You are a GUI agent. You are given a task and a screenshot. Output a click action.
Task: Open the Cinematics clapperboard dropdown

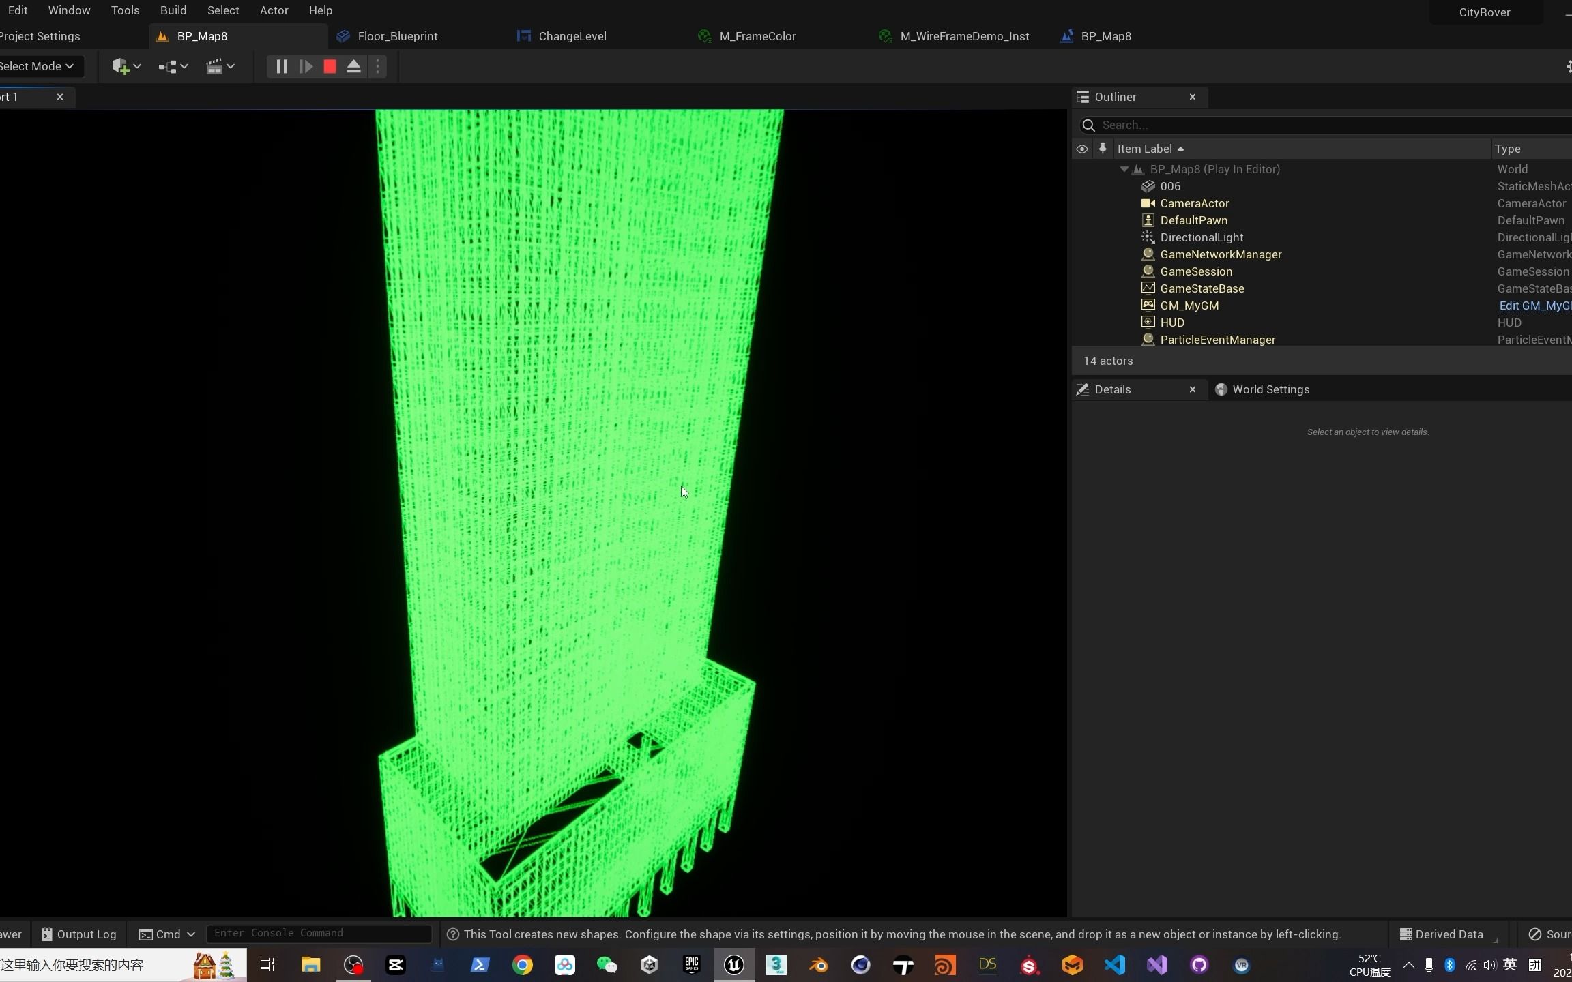220,66
